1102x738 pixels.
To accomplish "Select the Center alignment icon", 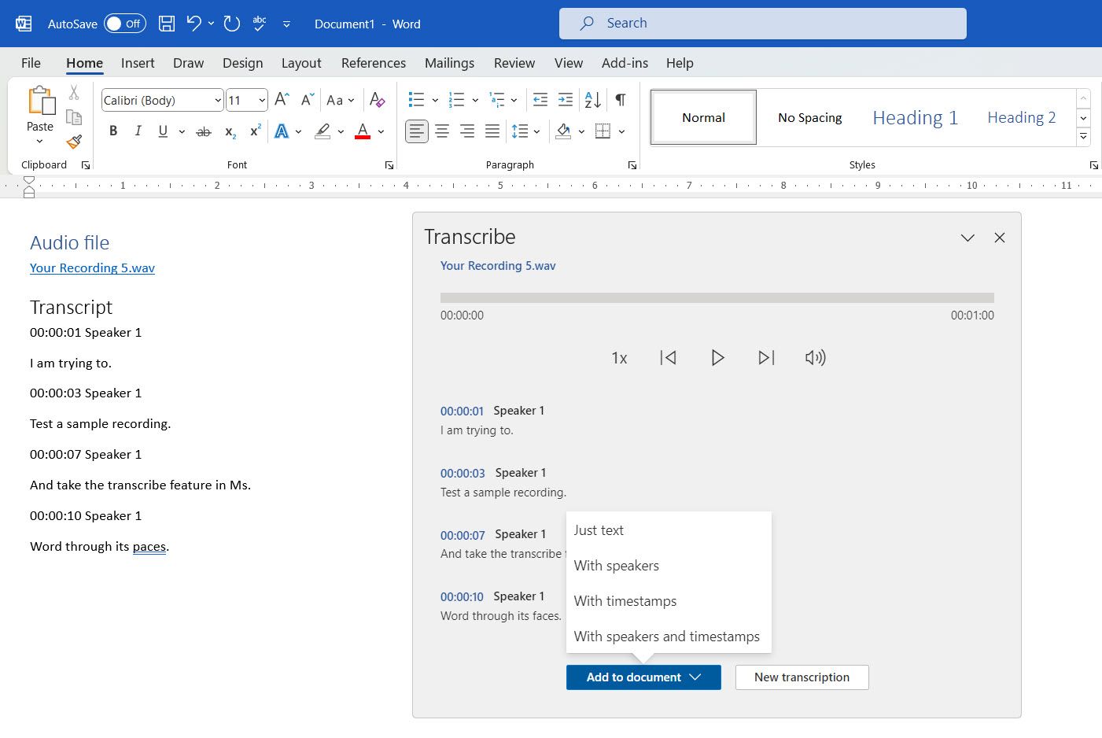I will pyautogui.click(x=442, y=131).
